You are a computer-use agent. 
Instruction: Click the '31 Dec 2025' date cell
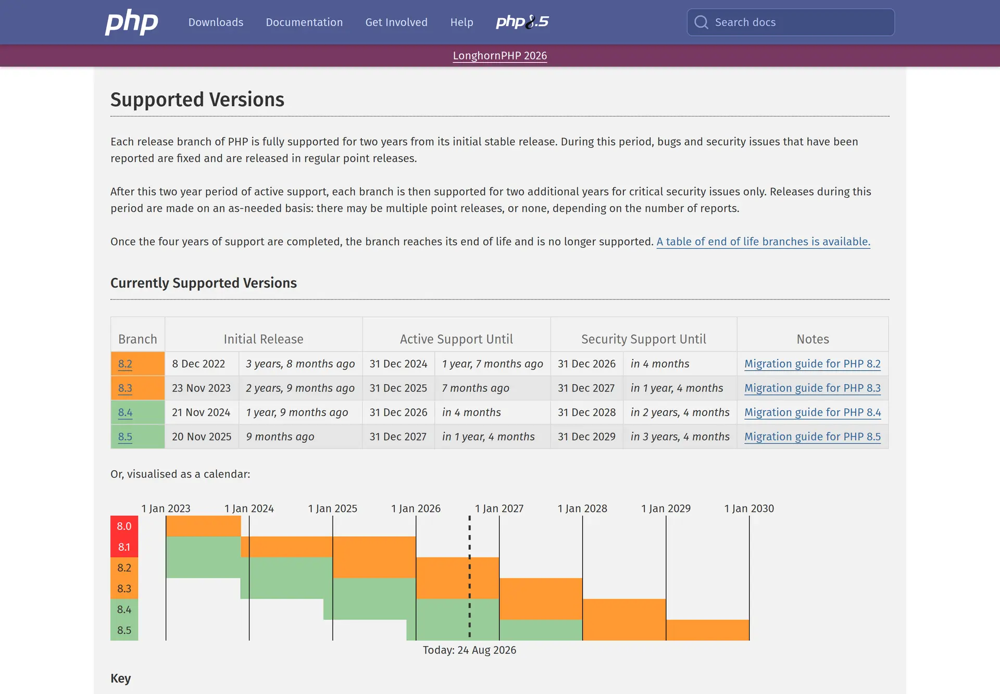click(x=398, y=388)
